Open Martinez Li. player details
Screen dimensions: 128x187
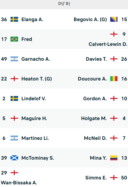pos(35,138)
